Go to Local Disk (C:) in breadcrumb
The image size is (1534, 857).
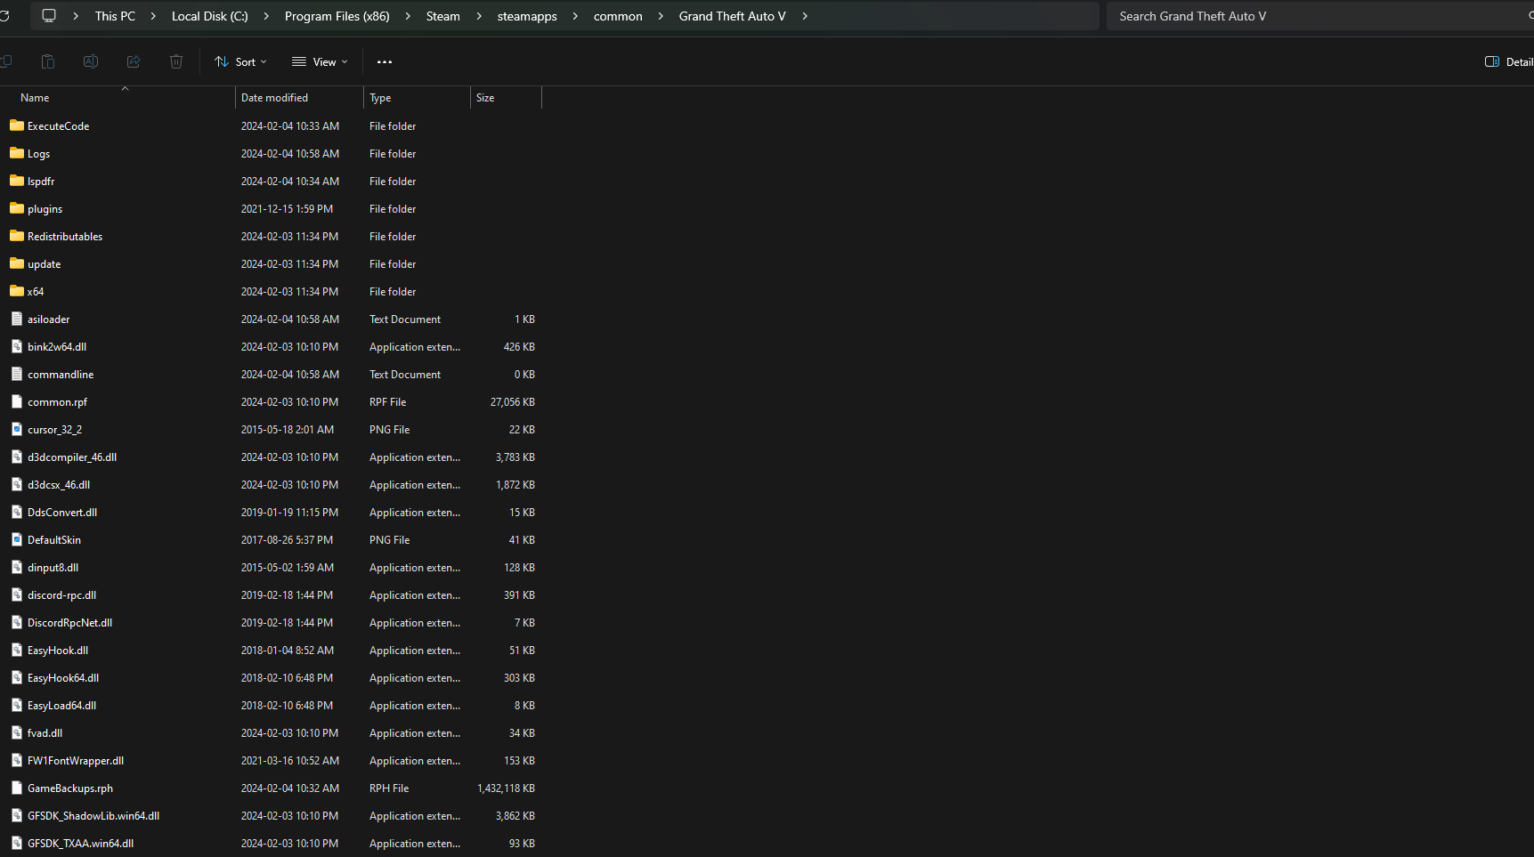tap(210, 16)
